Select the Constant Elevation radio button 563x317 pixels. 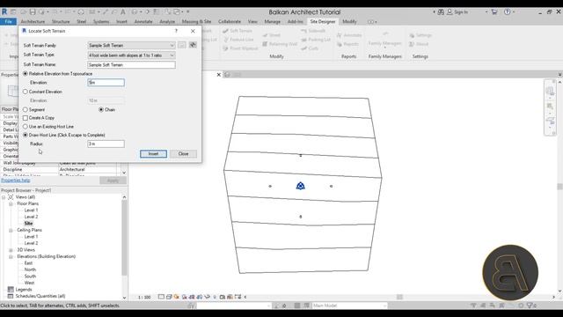click(x=26, y=92)
